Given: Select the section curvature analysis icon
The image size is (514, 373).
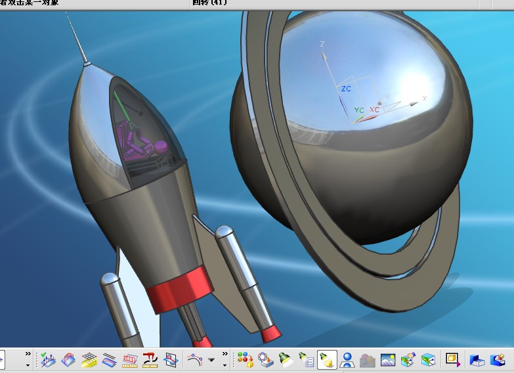Looking at the screenshot, I should (x=68, y=360).
